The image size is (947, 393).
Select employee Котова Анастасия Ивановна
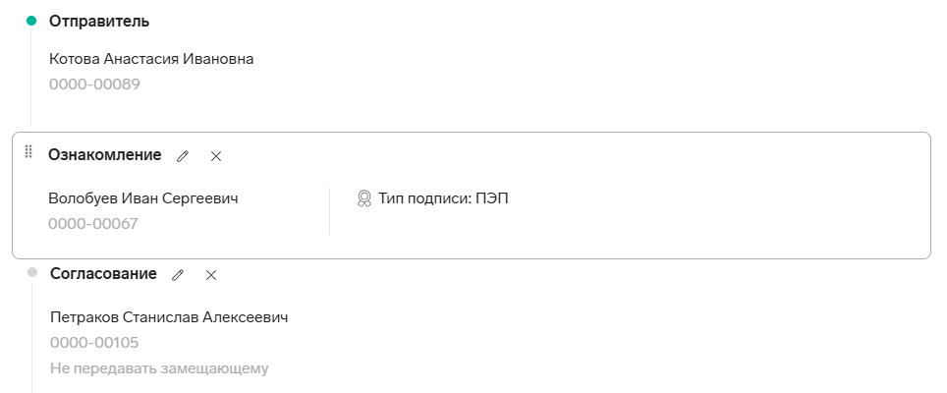pyautogui.click(x=151, y=59)
